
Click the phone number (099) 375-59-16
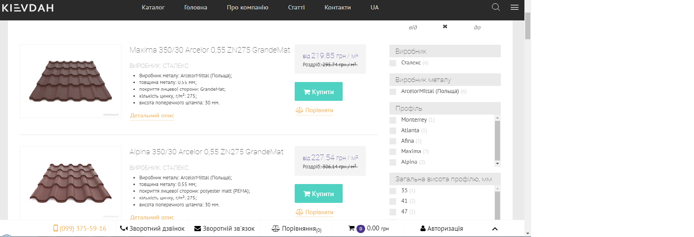[x=80, y=228]
